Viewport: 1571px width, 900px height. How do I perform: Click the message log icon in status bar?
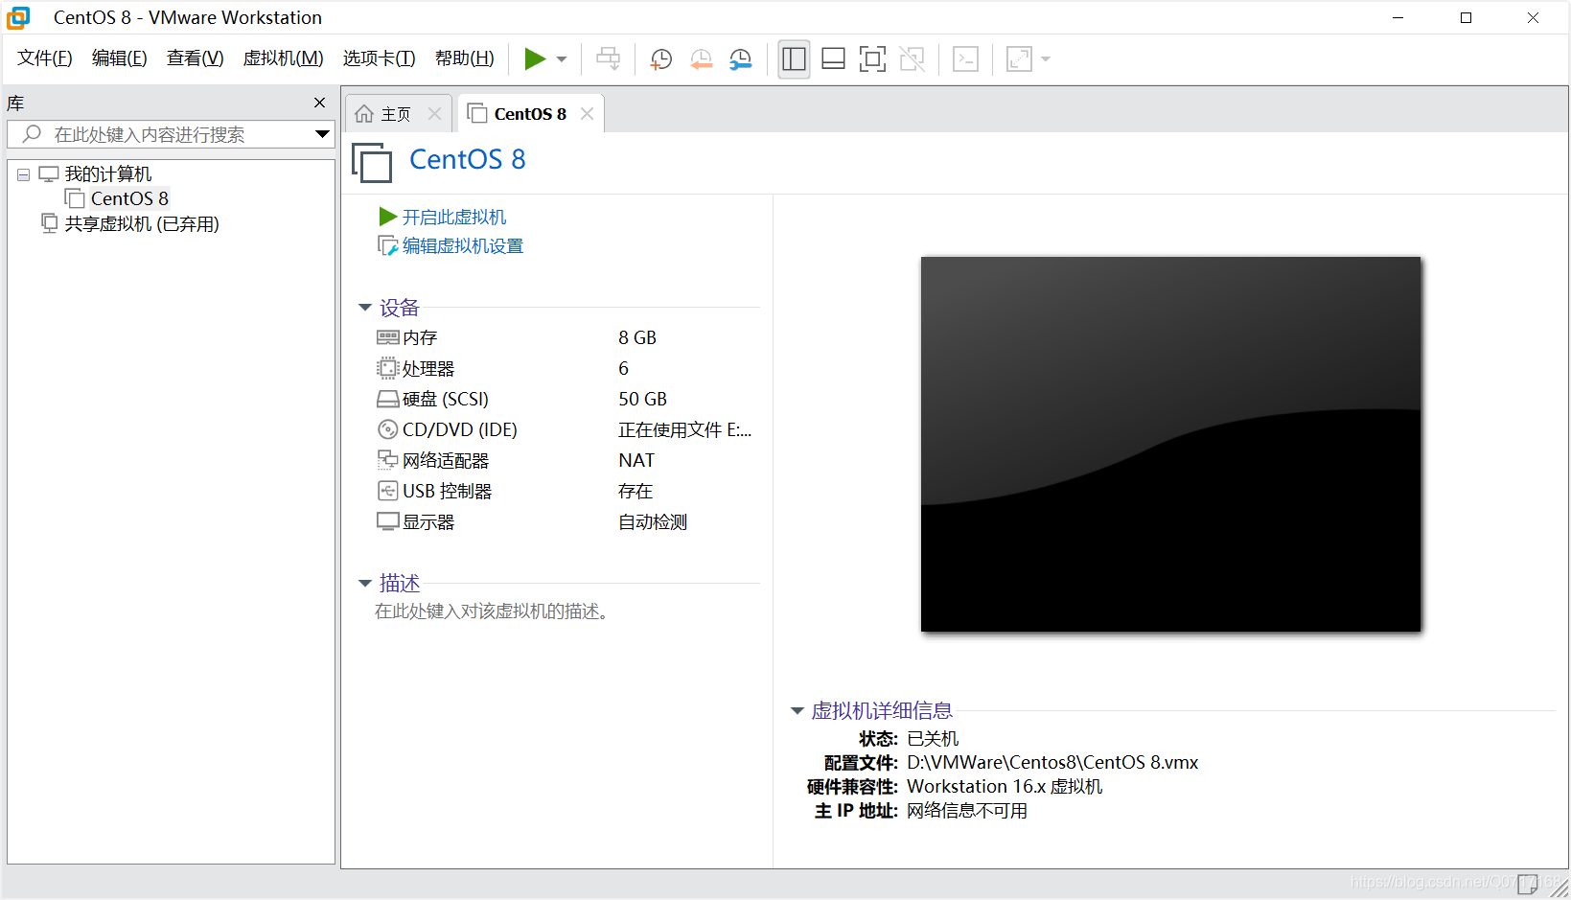coord(1528,884)
